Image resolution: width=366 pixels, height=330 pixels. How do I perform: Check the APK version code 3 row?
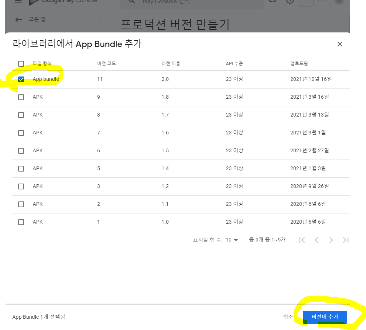pos(21,186)
